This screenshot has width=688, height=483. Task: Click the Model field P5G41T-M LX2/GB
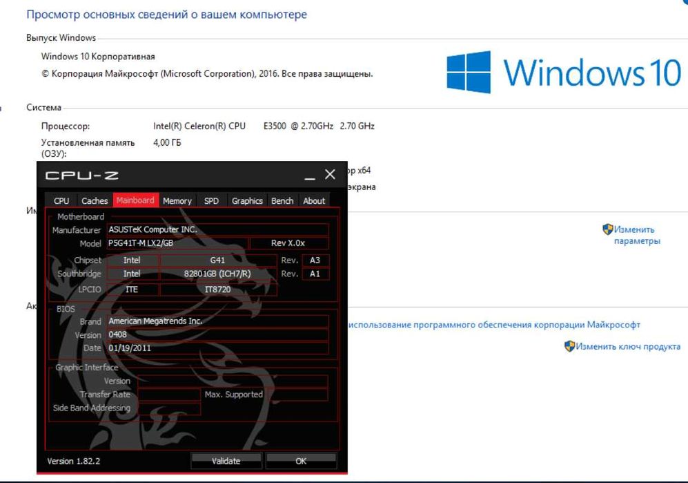(177, 243)
